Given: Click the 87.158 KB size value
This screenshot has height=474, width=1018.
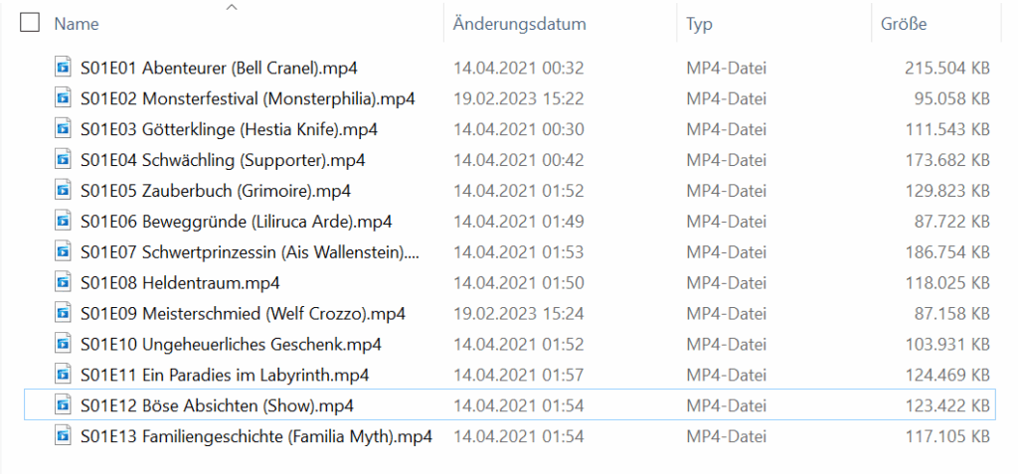Looking at the screenshot, I should point(952,314).
